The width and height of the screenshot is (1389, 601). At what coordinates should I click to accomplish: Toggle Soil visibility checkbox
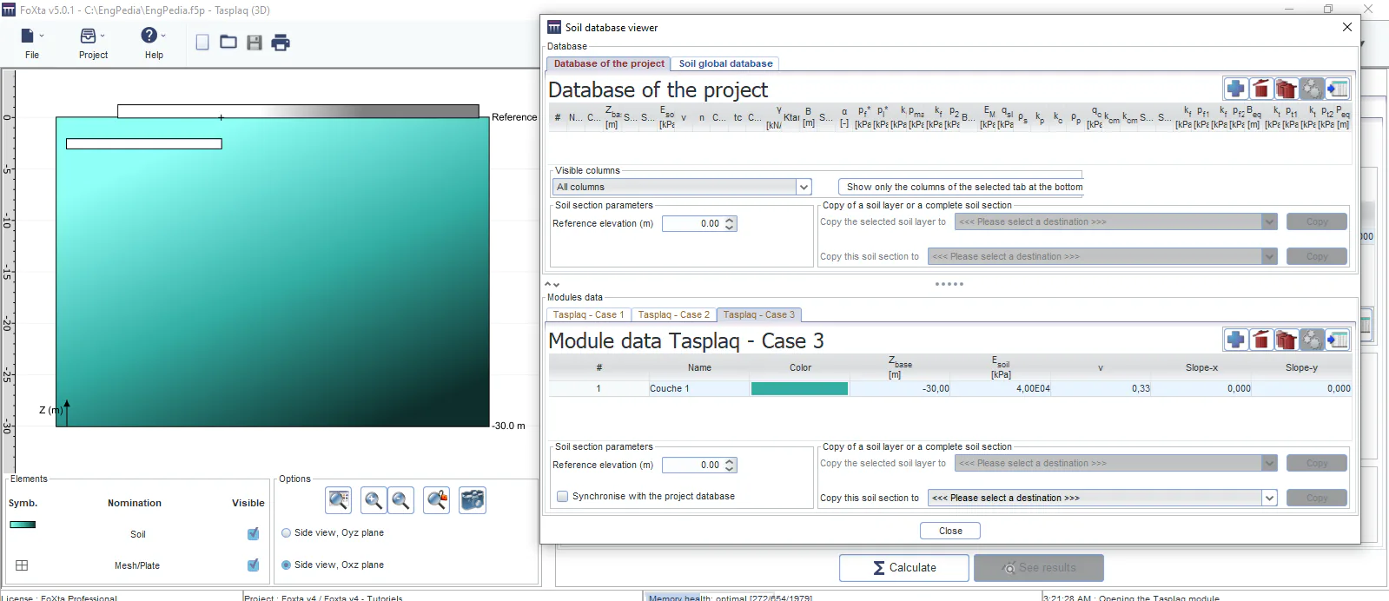pyautogui.click(x=253, y=534)
